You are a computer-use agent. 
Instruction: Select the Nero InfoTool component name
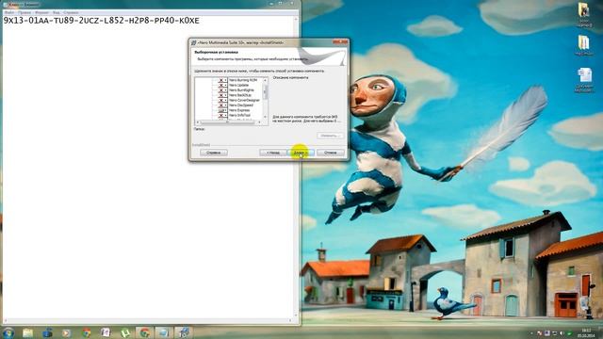[x=239, y=115]
